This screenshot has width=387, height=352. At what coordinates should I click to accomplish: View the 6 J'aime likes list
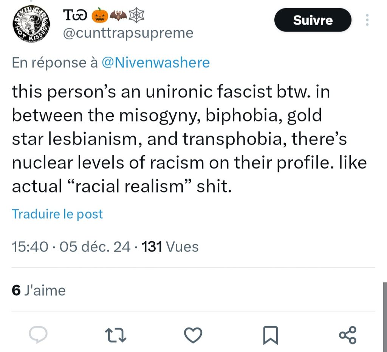[39, 290]
